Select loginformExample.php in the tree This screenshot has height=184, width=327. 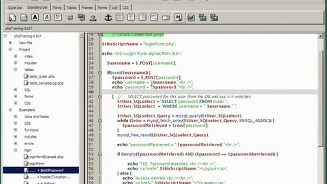[46, 157]
